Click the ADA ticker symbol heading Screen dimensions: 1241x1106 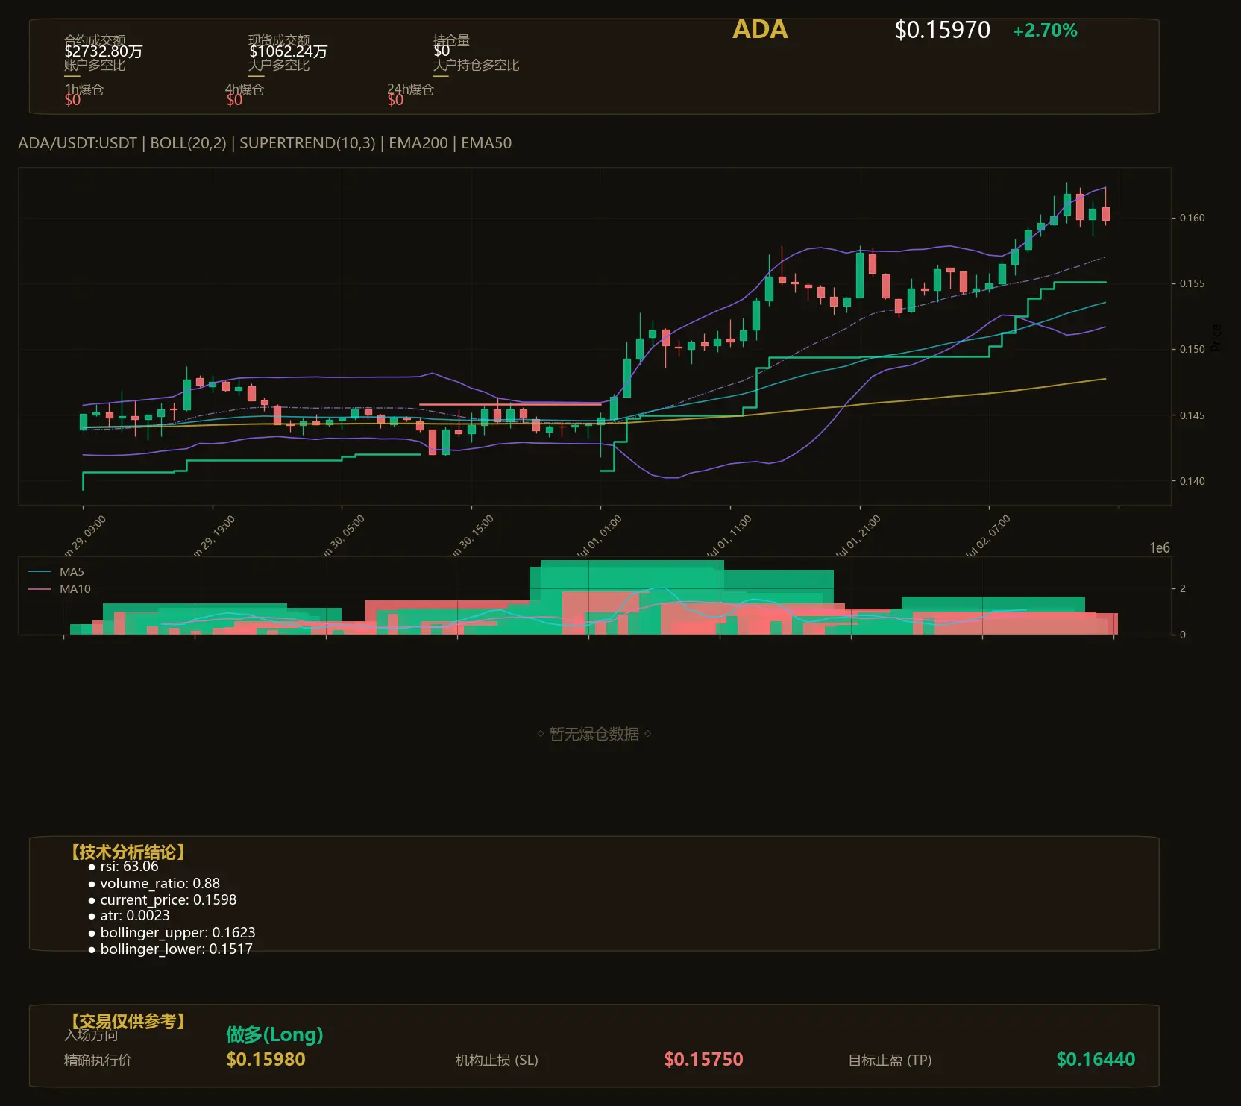tap(760, 30)
